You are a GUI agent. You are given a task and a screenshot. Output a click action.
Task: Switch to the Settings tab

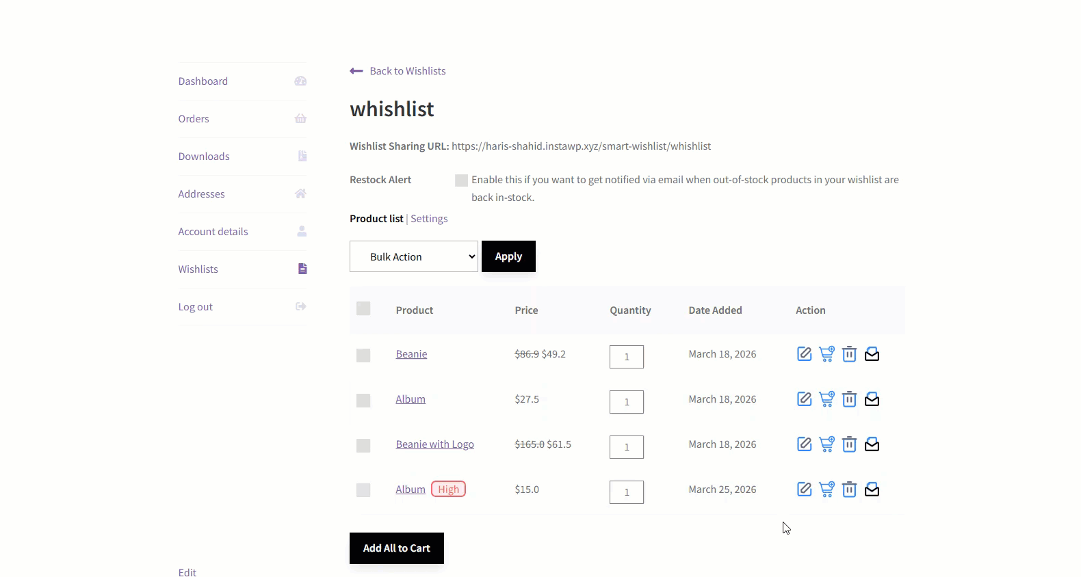429,219
